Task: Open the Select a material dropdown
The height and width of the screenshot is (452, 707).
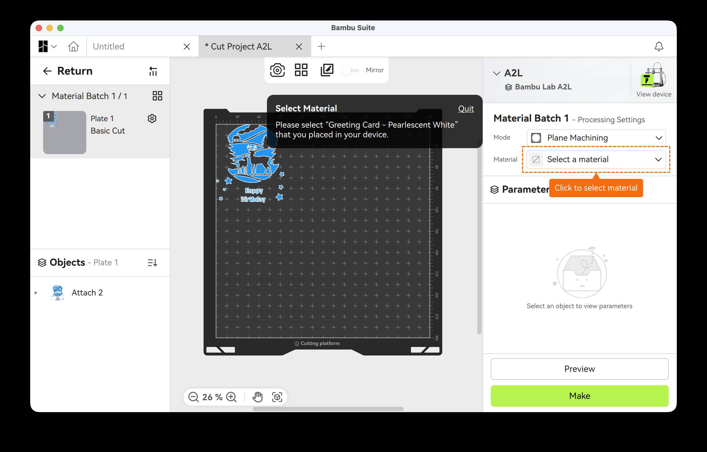Action: click(596, 159)
